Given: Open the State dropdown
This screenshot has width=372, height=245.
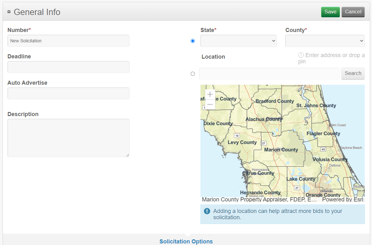Looking at the screenshot, I should (238, 41).
